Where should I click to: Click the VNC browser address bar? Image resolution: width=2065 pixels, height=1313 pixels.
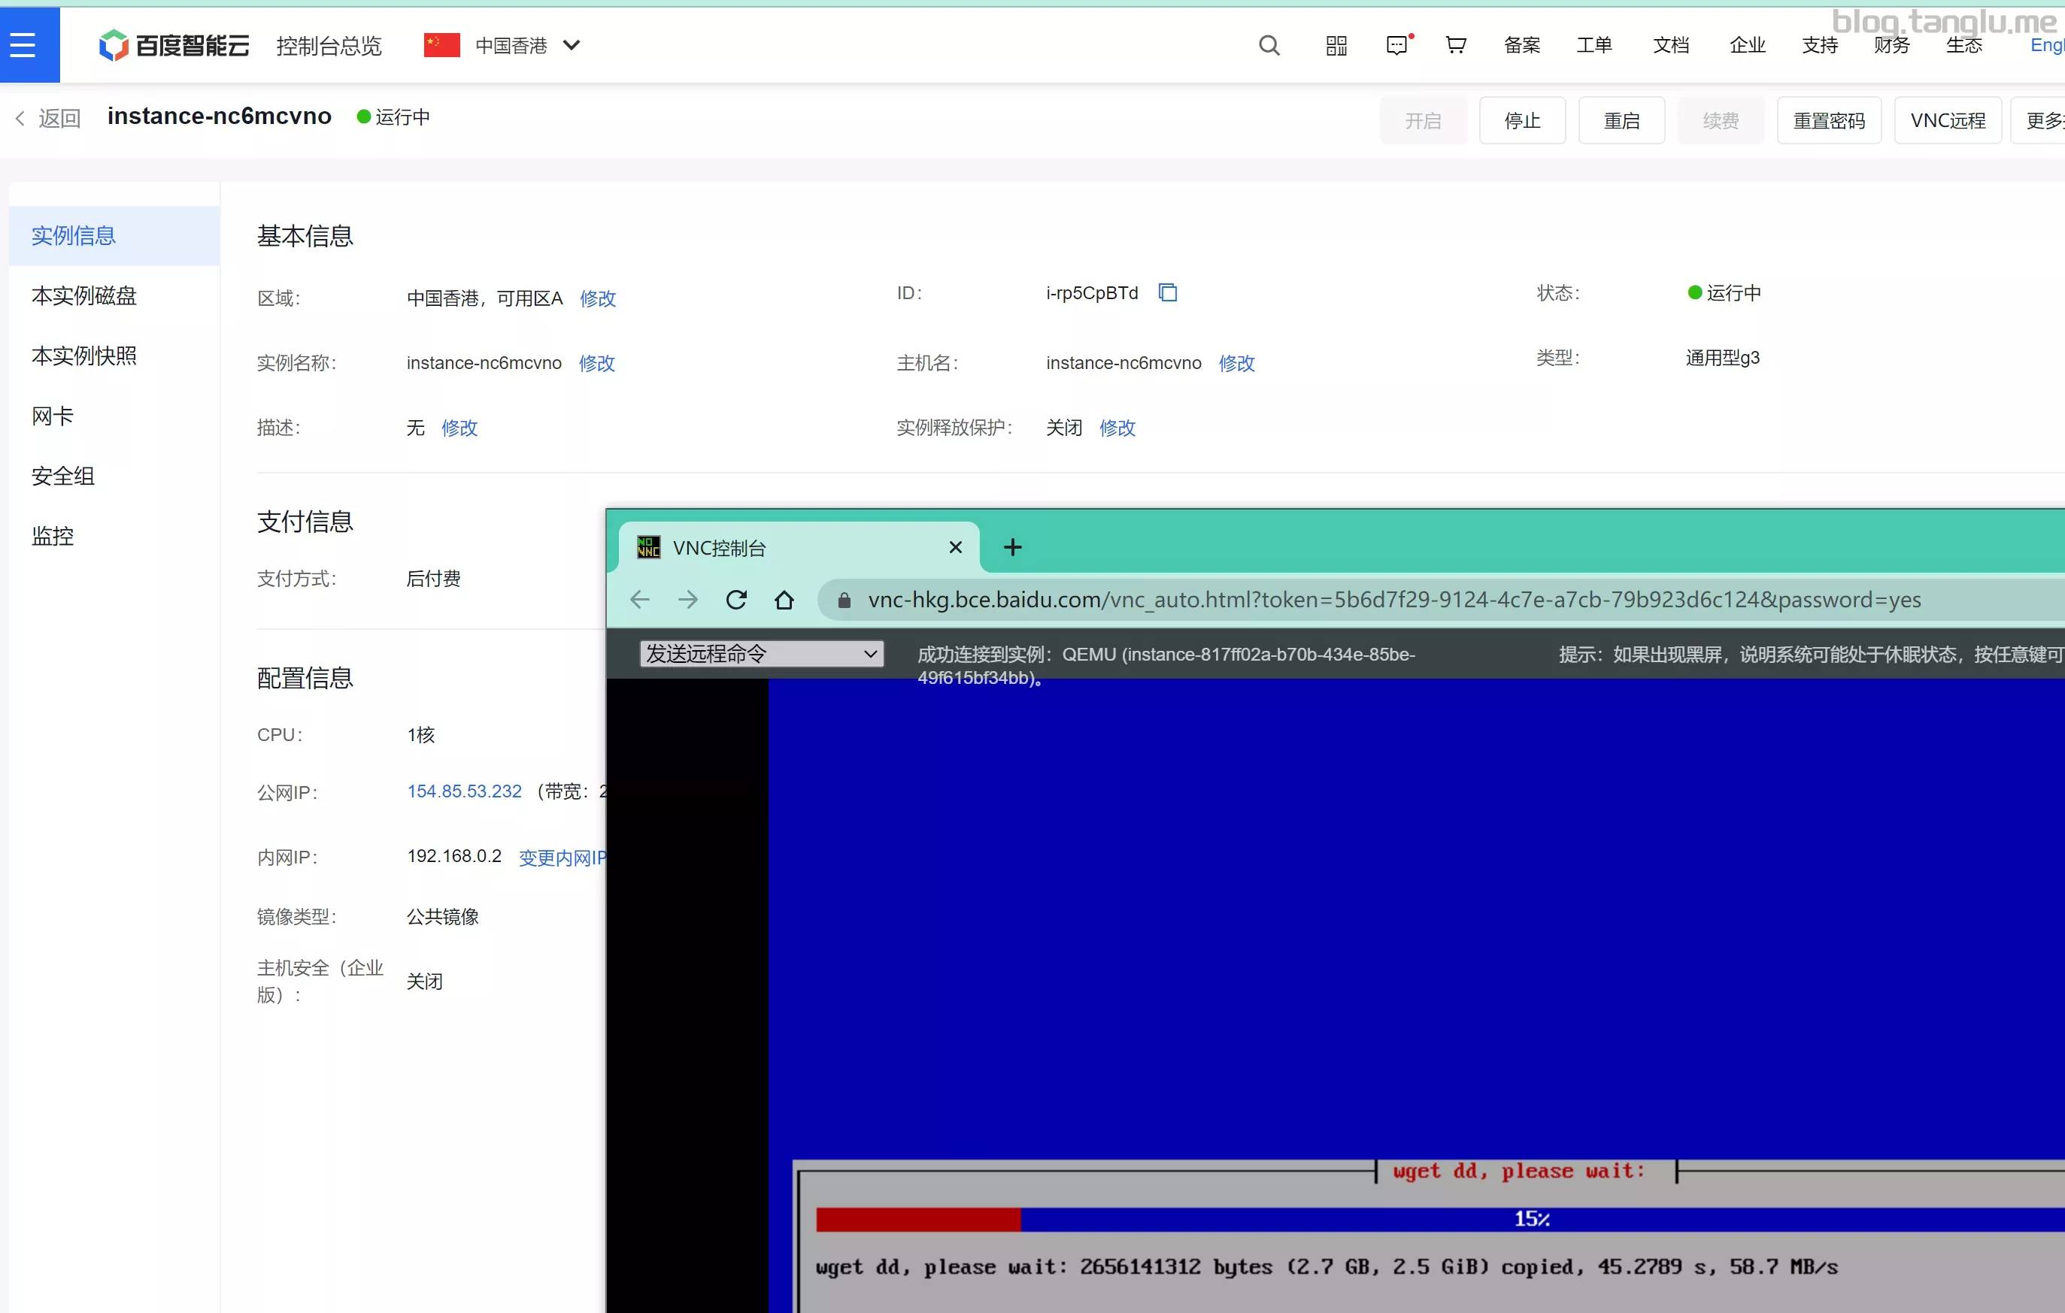click(1372, 599)
